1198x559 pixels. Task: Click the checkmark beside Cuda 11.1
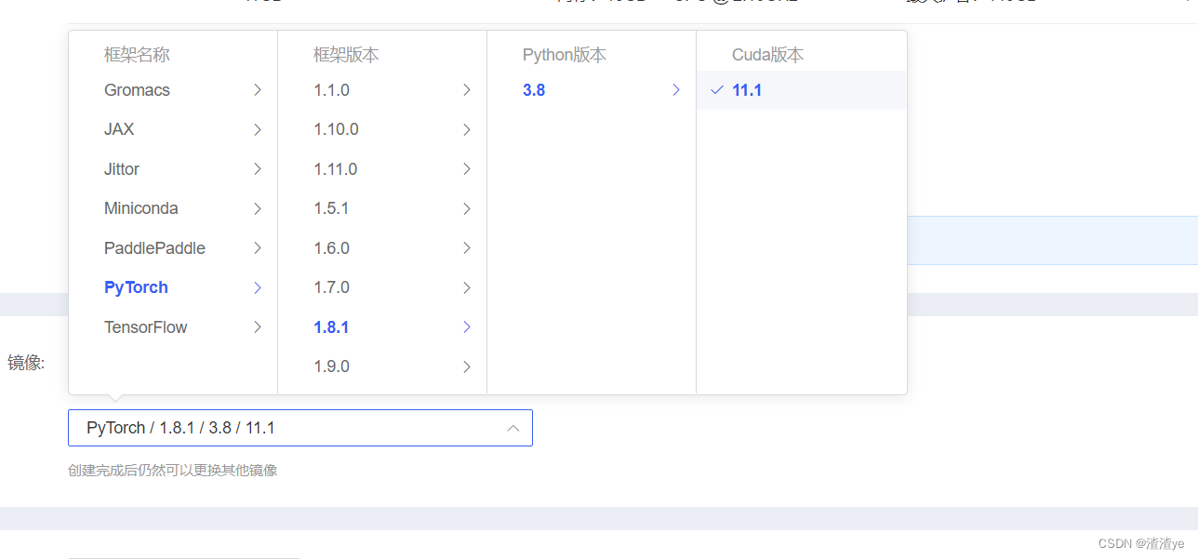(x=716, y=90)
